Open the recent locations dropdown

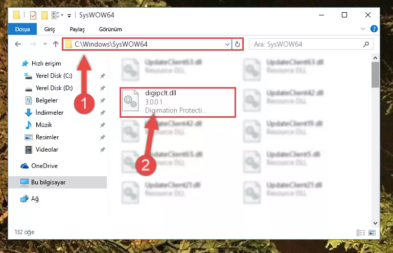click(x=45, y=44)
